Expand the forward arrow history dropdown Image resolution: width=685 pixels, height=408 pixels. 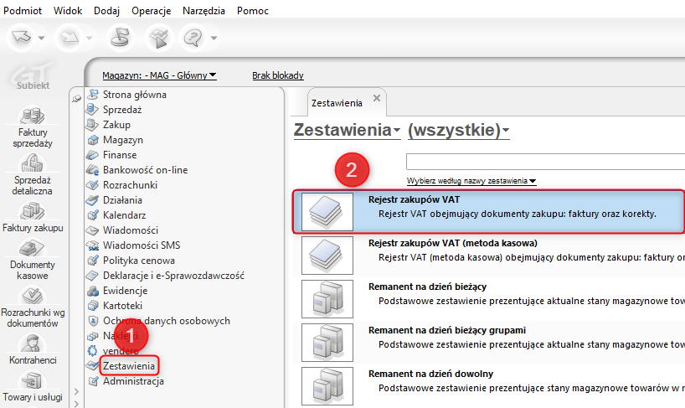89,38
